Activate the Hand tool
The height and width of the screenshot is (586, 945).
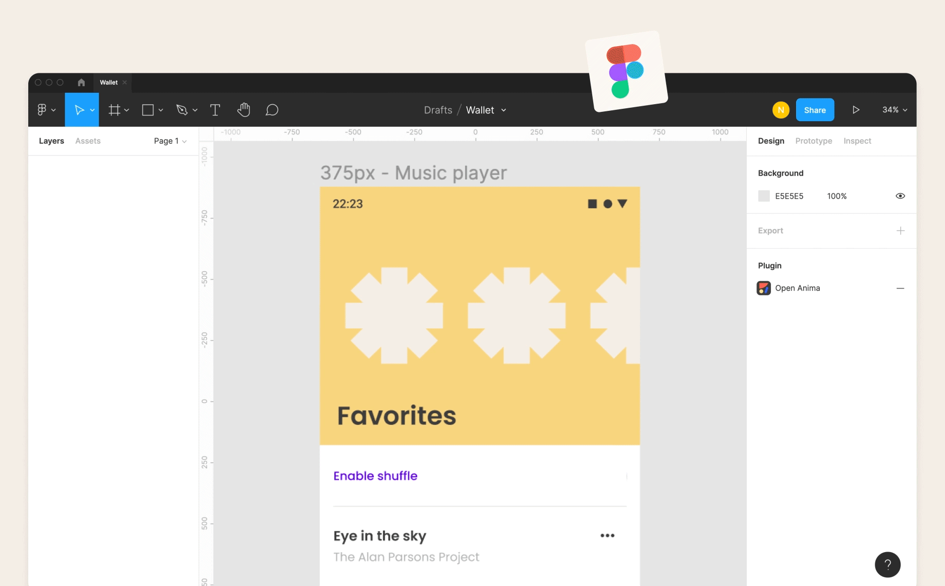click(x=243, y=110)
